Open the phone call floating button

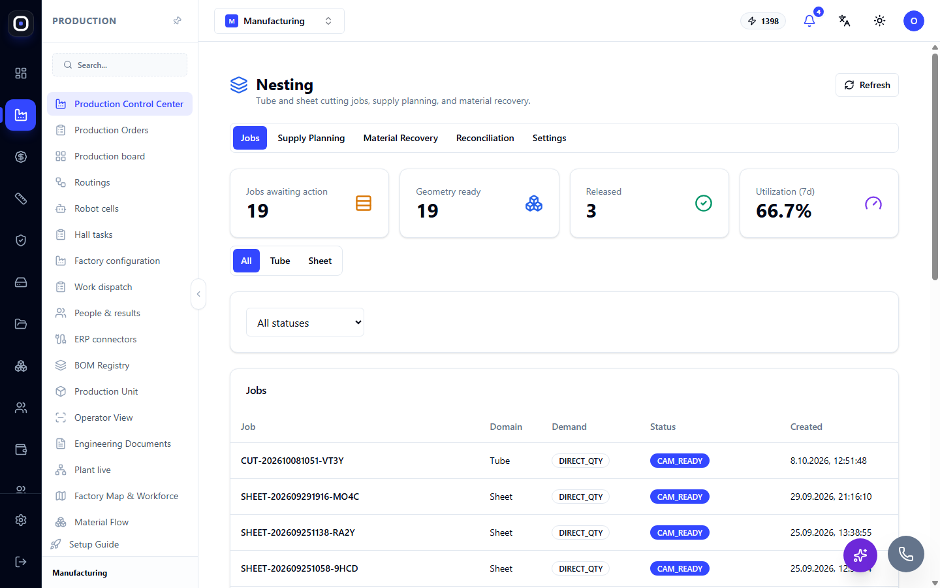point(906,554)
